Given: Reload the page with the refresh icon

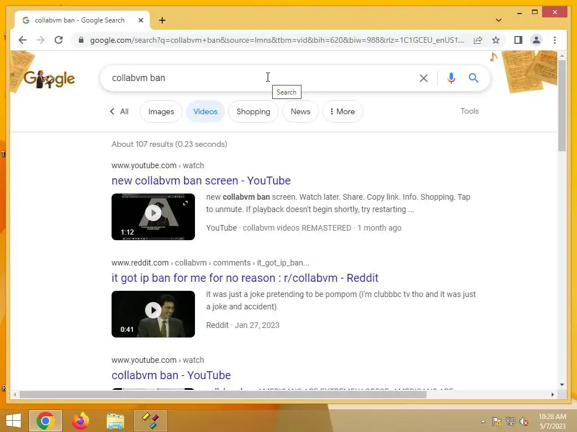Looking at the screenshot, I should [59, 40].
